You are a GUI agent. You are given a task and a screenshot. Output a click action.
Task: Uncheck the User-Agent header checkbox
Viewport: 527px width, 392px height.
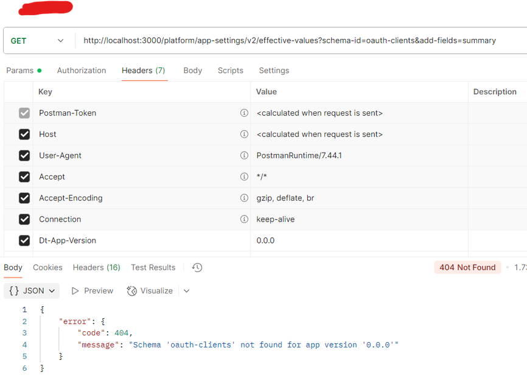(24, 156)
